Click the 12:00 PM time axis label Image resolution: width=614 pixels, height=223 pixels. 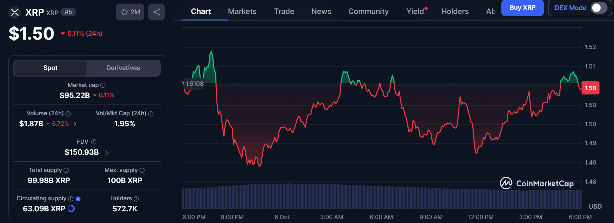(x=481, y=217)
